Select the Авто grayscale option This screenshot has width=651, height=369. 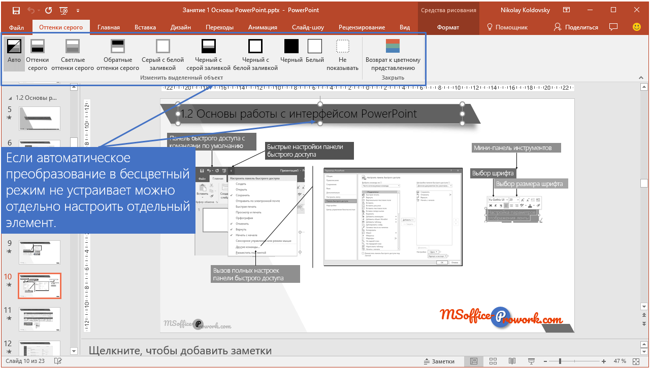coord(14,55)
